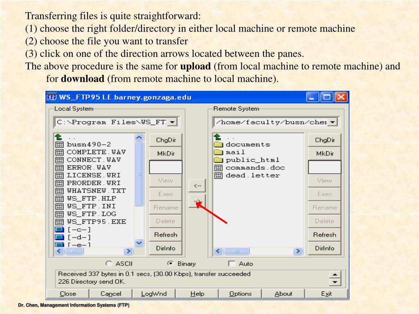Screen dimensions: 419x314
Task: Enable the Auto transfer mode checkbox
Action: tap(232, 264)
